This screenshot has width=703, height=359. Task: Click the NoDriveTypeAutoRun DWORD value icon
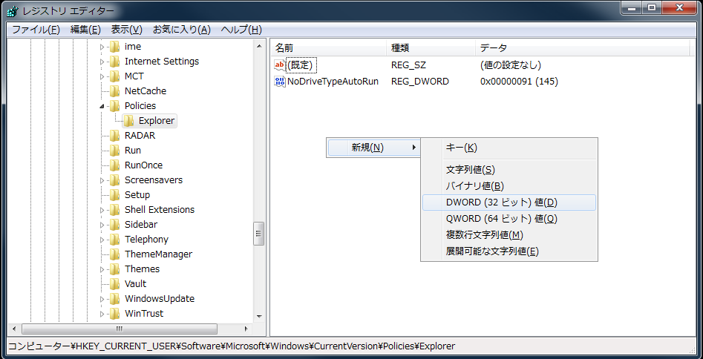[280, 82]
